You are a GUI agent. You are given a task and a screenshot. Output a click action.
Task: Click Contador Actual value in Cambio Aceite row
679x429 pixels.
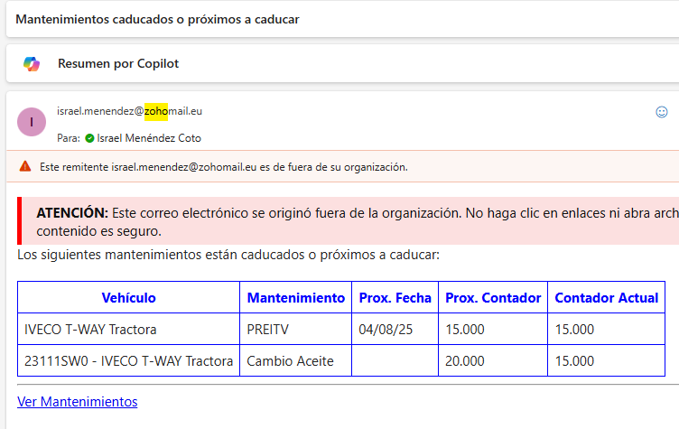pyautogui.click(x=606, y=361)
